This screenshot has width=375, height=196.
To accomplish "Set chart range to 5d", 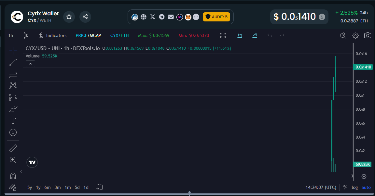I will [77, 188].
